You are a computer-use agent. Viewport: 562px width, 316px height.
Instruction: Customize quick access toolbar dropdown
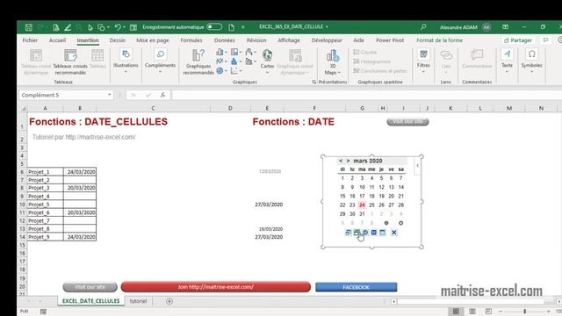tap(242, 27)
